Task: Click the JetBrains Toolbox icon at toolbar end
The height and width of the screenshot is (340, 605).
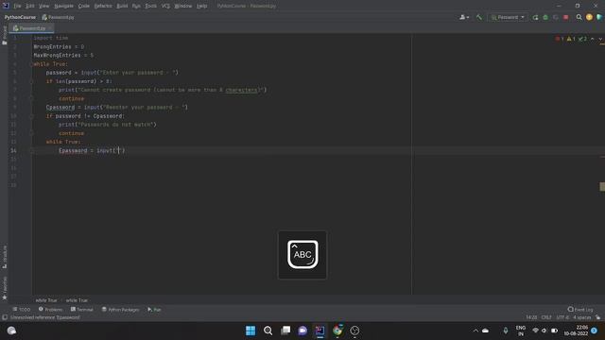Action: 599,17
